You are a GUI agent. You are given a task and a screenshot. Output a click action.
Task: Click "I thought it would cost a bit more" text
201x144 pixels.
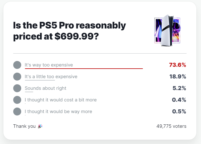tap(61, 100)
